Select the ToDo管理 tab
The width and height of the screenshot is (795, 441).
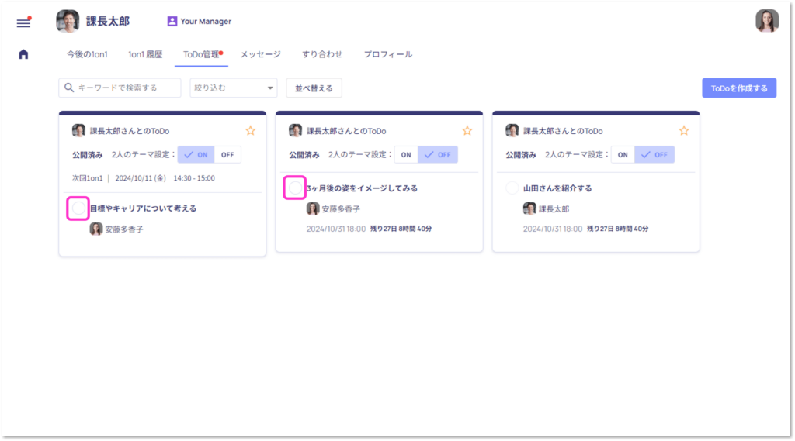(201, 54)
